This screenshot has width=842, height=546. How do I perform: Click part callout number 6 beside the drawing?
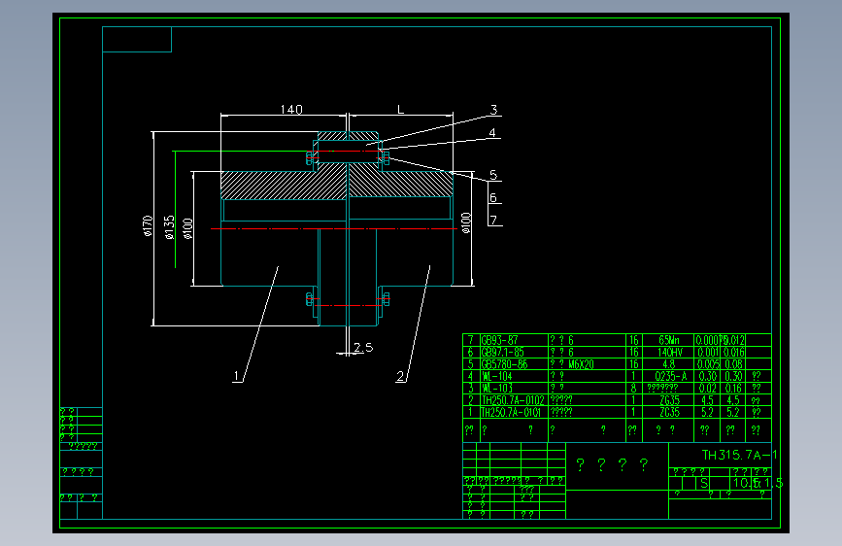493,198
